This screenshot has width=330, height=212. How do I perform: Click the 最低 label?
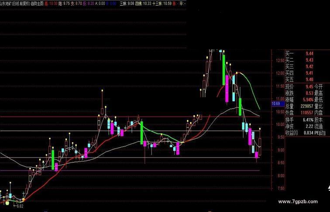[x=319, y=100]
